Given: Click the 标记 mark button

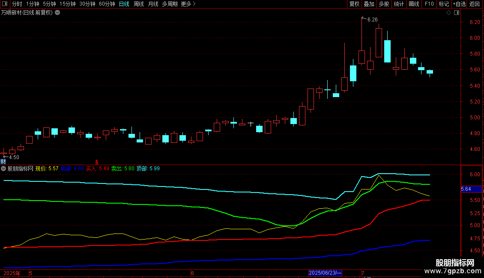Looking at the screenshot, I should point(444,4).
